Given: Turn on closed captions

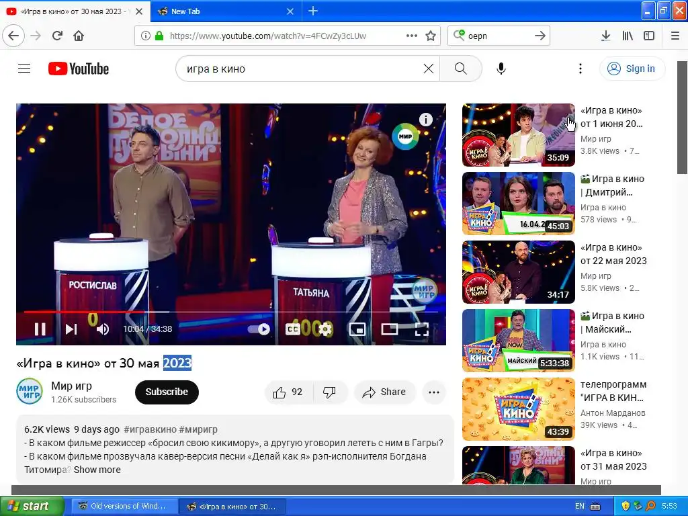Looking at the screenshot, I should point(293,329).
